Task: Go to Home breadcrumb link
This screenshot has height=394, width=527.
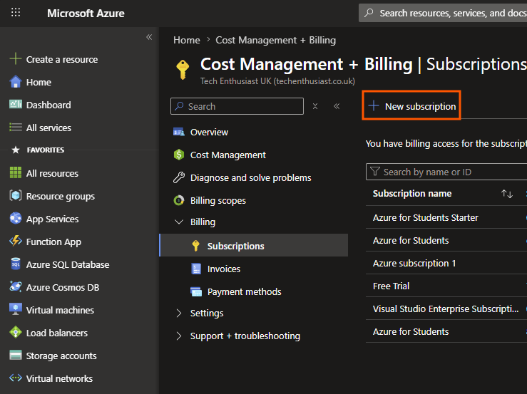Action: [x=187, y=40]
